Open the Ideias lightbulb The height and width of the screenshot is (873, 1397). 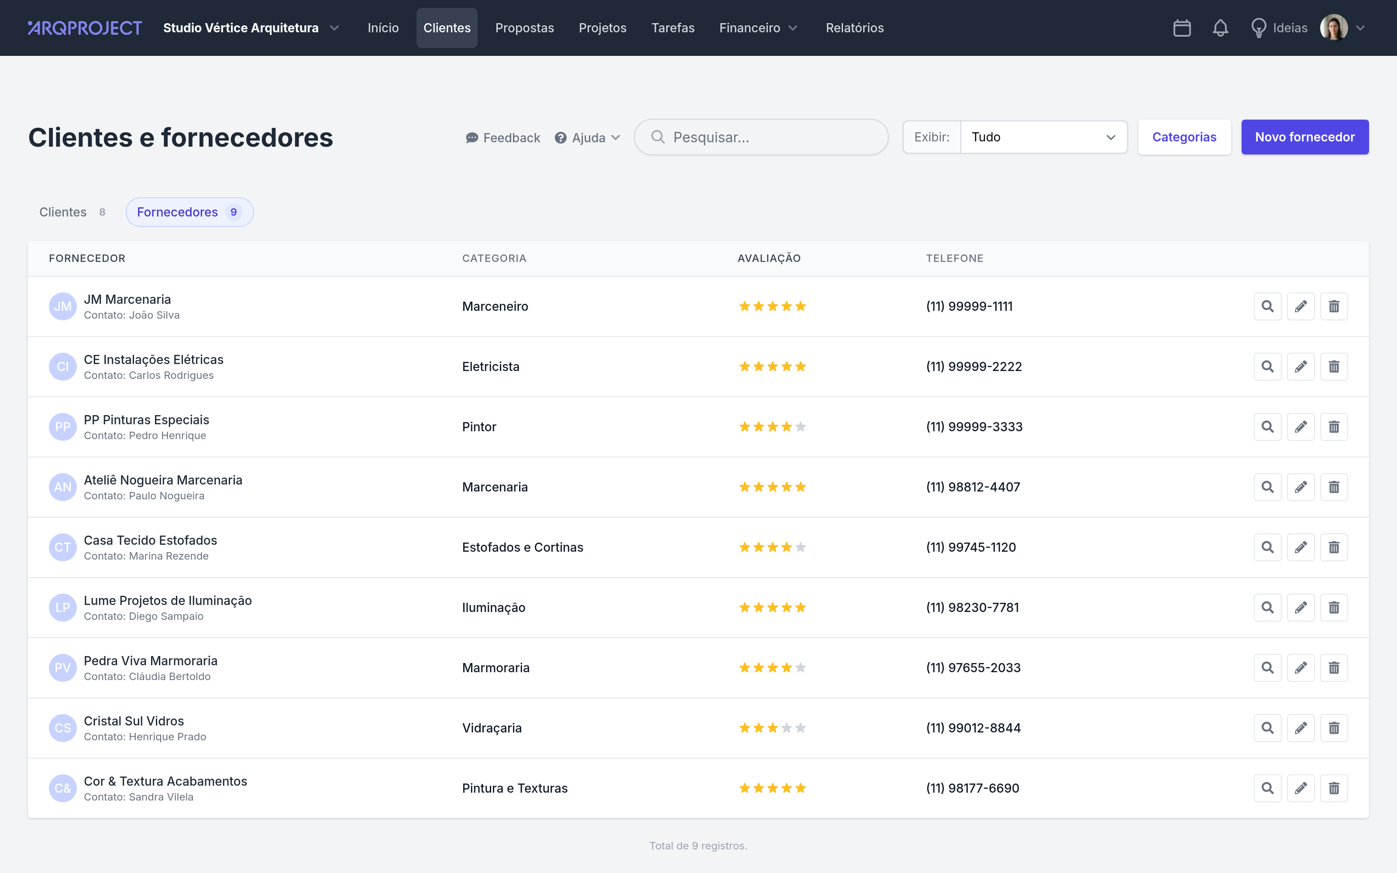1279,27
